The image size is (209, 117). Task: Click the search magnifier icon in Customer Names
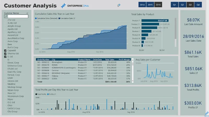[x=6, y=16]
